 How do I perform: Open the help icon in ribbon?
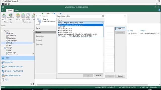point(159,10)
